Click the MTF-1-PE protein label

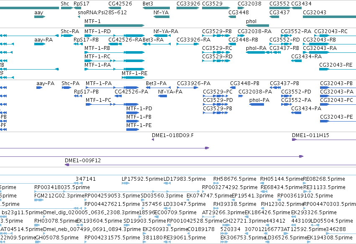[x=139, y=125]
